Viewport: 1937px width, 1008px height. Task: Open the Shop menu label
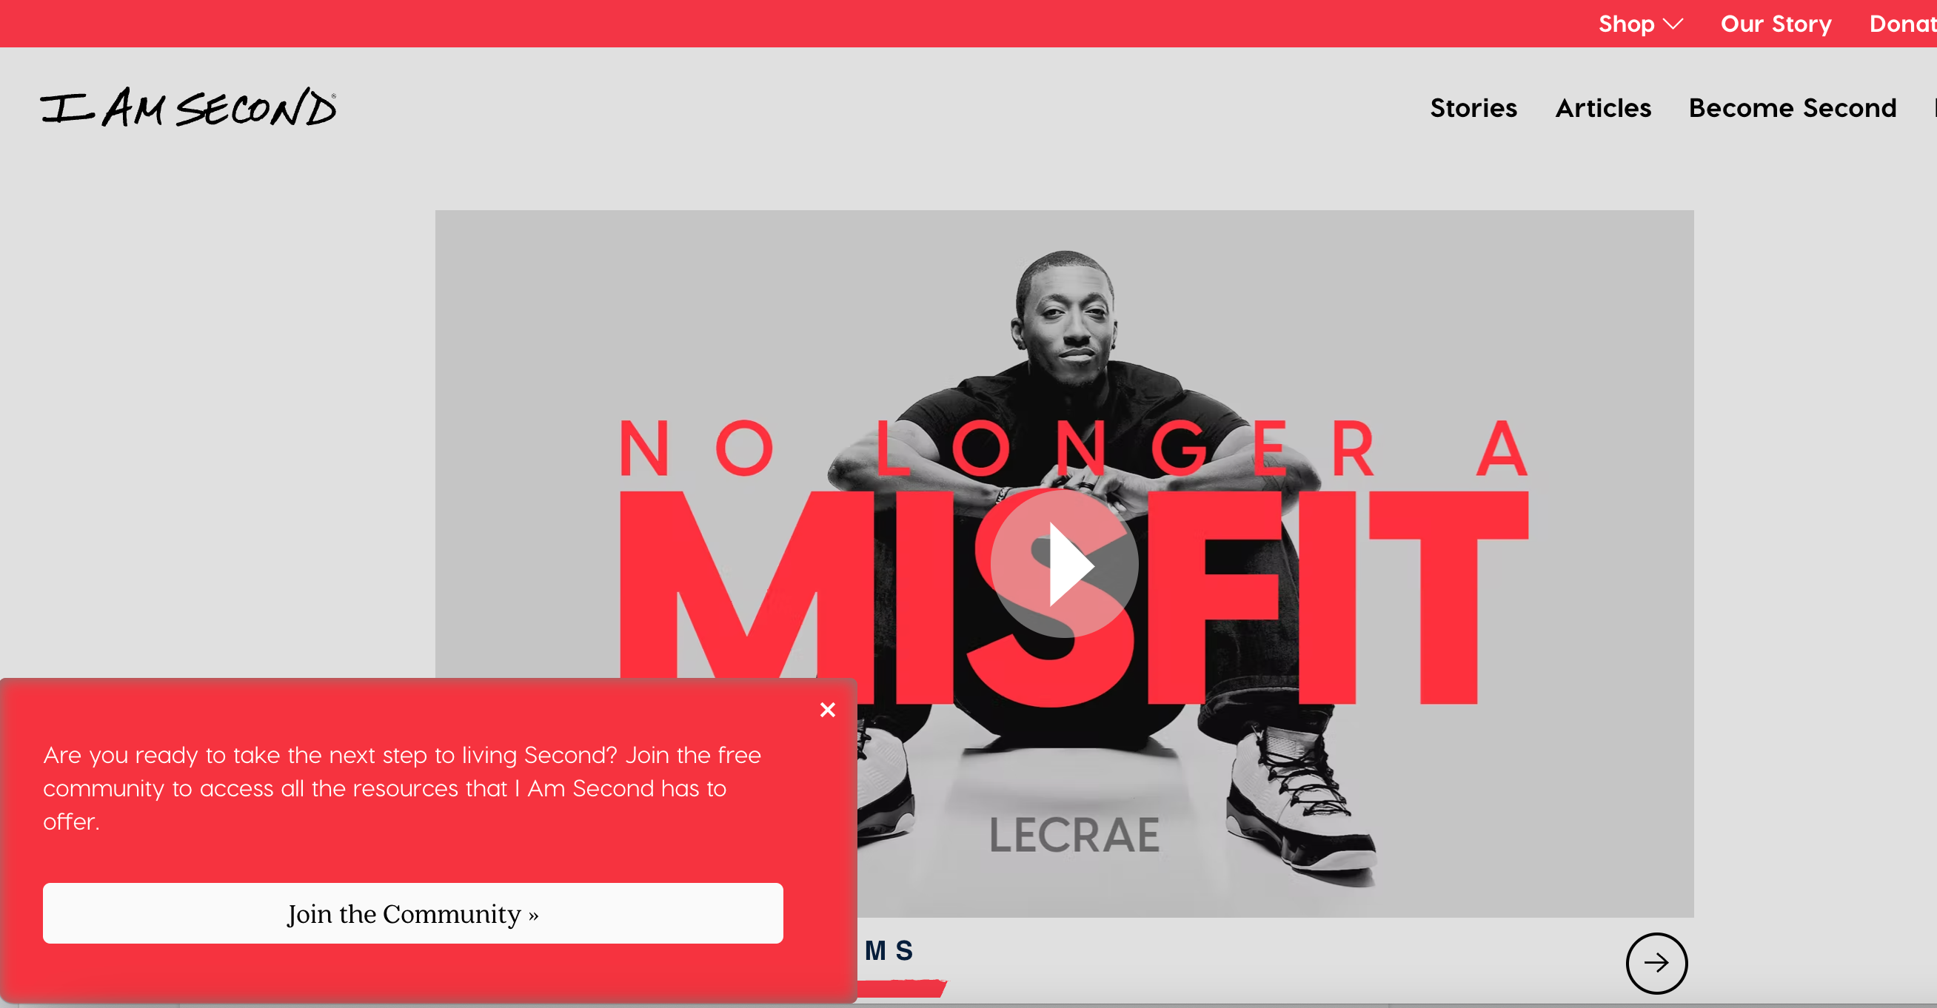pos(1626,24)
